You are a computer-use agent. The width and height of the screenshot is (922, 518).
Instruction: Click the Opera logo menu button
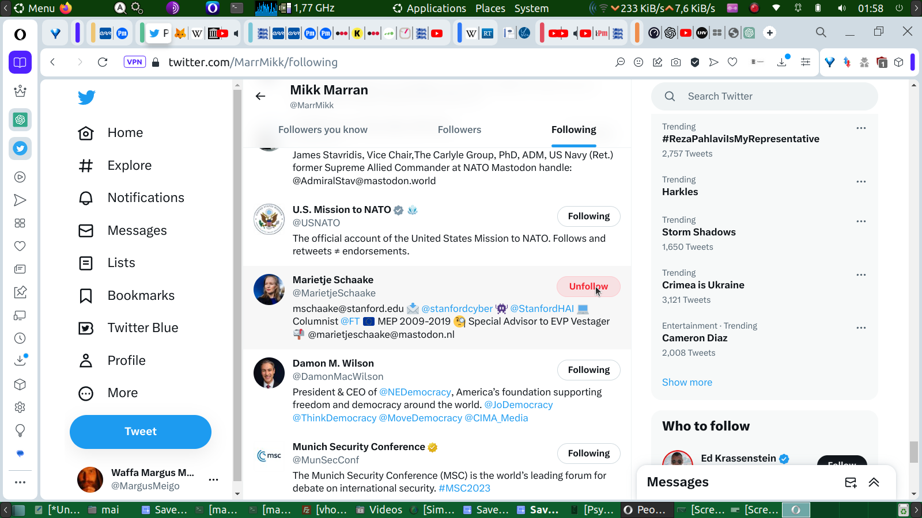20,35
